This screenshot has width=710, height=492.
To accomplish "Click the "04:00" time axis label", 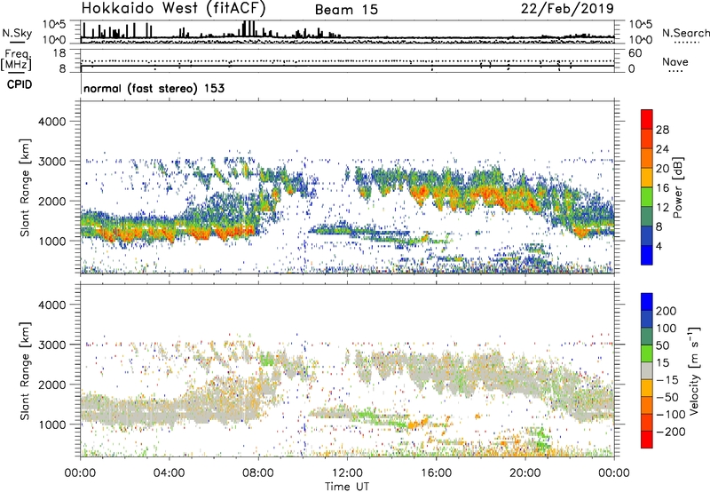I will click(169, 473).
